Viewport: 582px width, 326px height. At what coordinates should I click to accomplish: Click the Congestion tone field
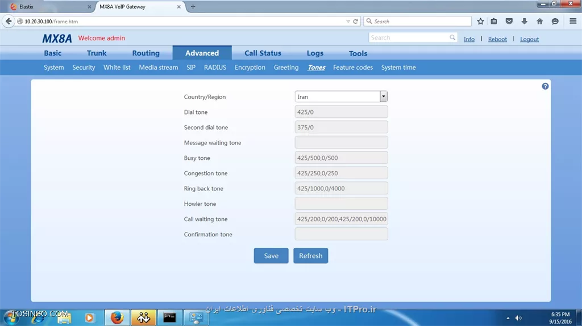click(x=341, y=173)
